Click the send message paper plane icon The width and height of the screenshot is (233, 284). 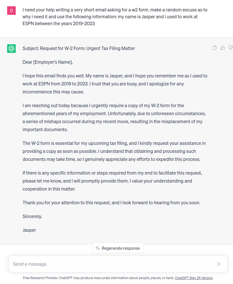pyautogui.click(x=219, y=264)
